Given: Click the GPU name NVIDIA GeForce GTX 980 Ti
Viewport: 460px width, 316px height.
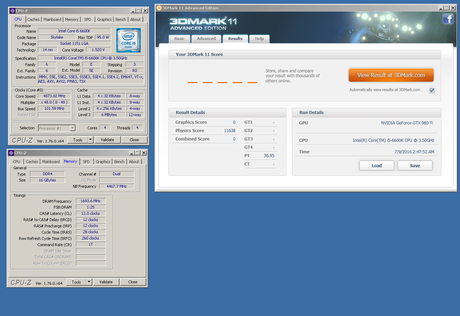Looking at the screenshot, I should pos(407,123).
